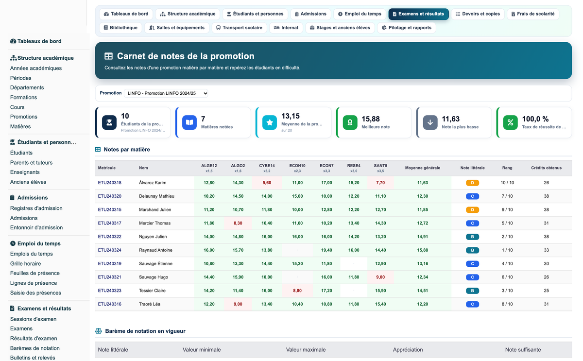
Task: Go to Saisie des présences in sidebar
Action: [x=36, y=293]
